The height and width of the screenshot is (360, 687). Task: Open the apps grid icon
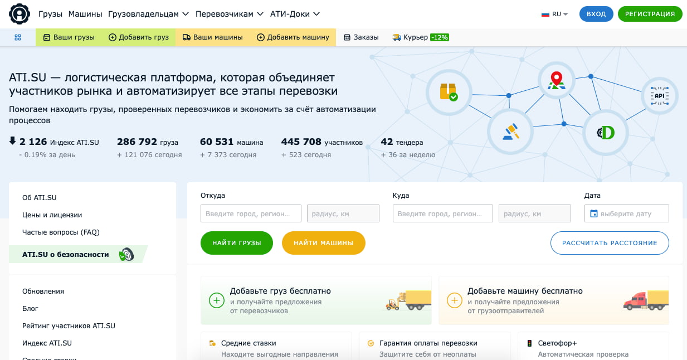click(x=18, y=37)
